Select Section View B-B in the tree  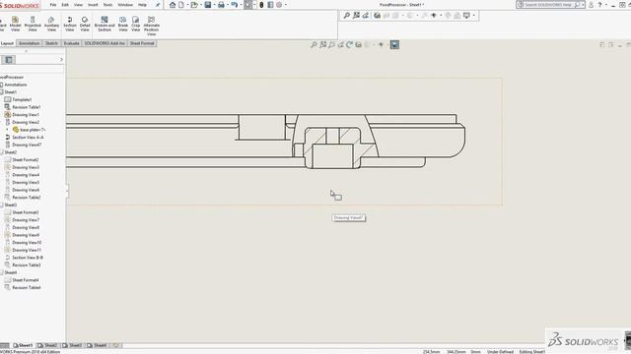point(28,258)
